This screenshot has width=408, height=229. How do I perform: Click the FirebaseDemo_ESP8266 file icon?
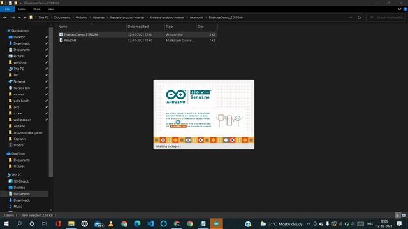tap(61, 34)
